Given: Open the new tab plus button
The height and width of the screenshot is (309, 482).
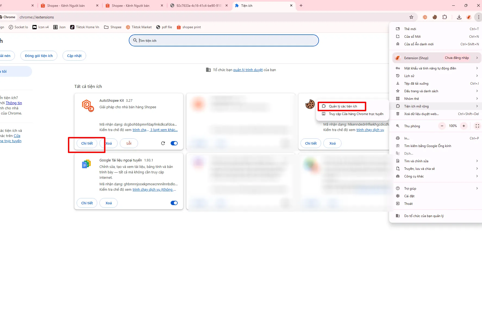Looking at the screenshot, I should [301, 5].
